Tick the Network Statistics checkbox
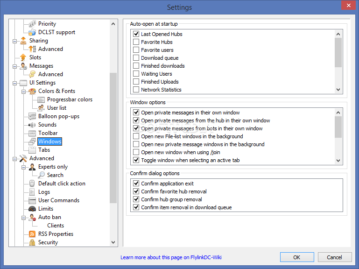This screenshot has height=269, width=359. pos(136,90)
